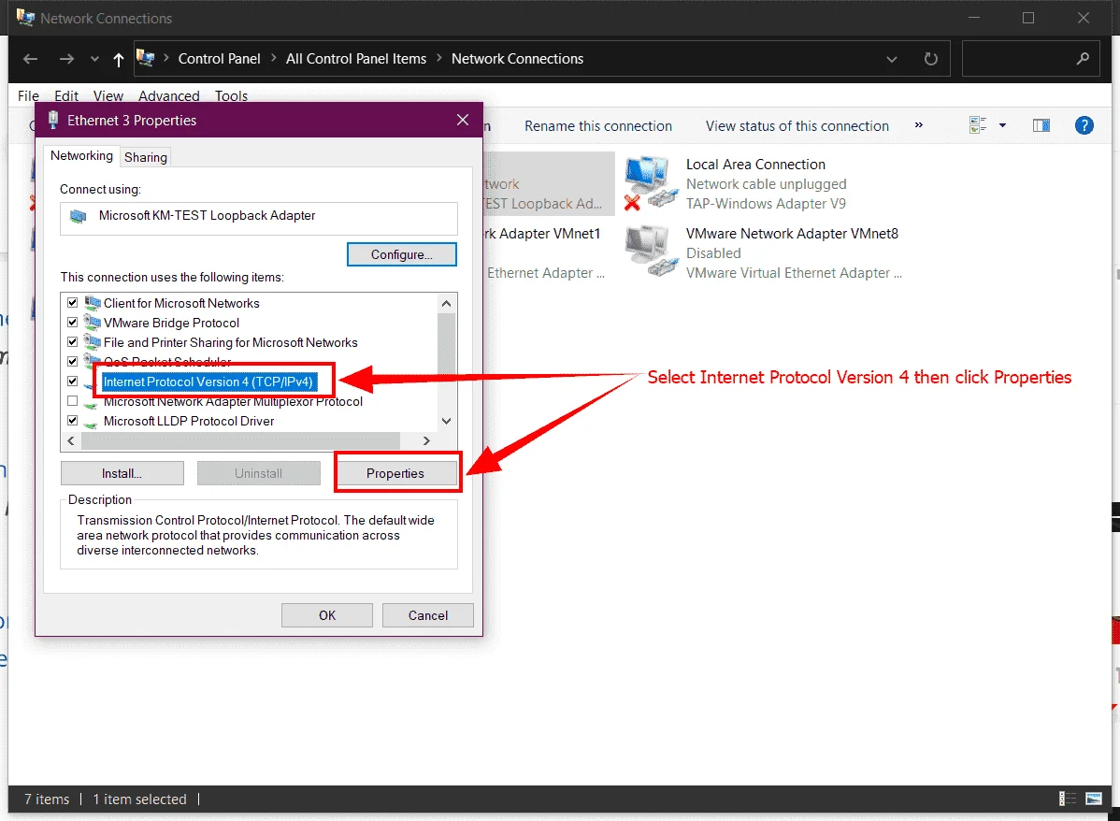Click the File and Printer Sharing icon

coord(93,341)
